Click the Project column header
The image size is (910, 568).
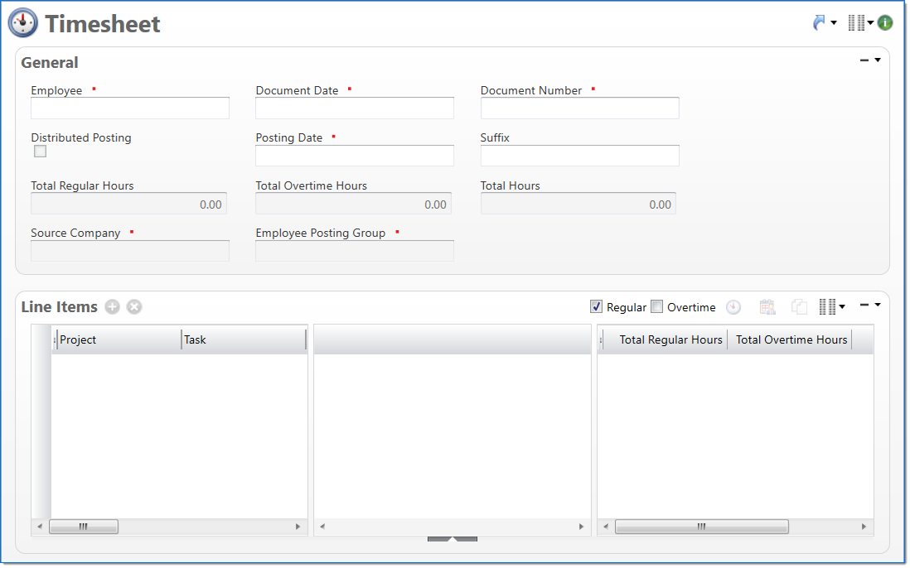(x=116, y=339)
